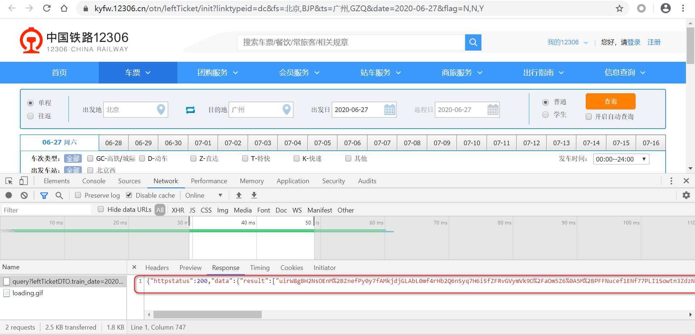Expand the 商旅服务 navigation menu
The image size is (695, 335).
coord(462,73)
